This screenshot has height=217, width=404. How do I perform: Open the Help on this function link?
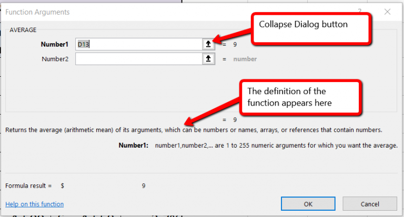[34, 204]
